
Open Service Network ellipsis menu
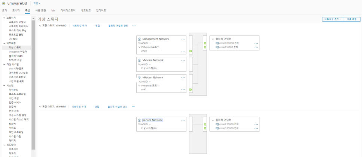tap(183, 120)
